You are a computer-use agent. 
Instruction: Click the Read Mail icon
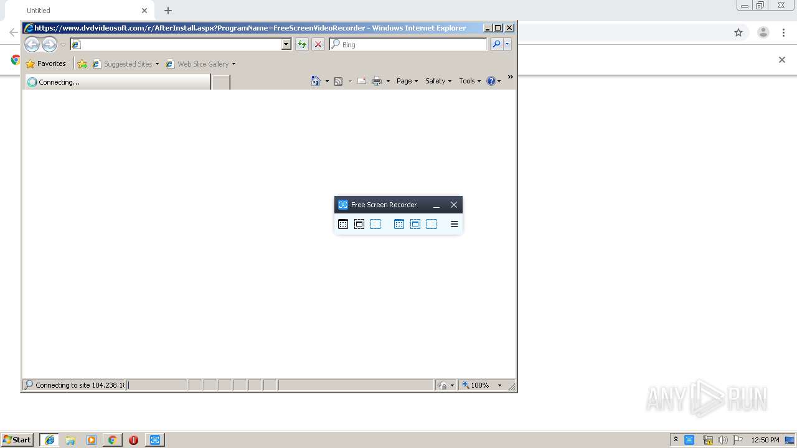[362, 81]
